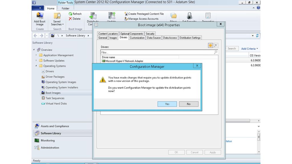Collapse the details pane chevron
Screen dimensions: 292x164
pos(259,126)
